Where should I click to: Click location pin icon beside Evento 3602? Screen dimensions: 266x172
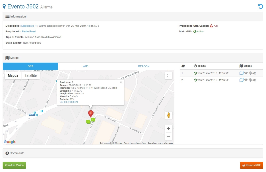[x=4, y=6]
